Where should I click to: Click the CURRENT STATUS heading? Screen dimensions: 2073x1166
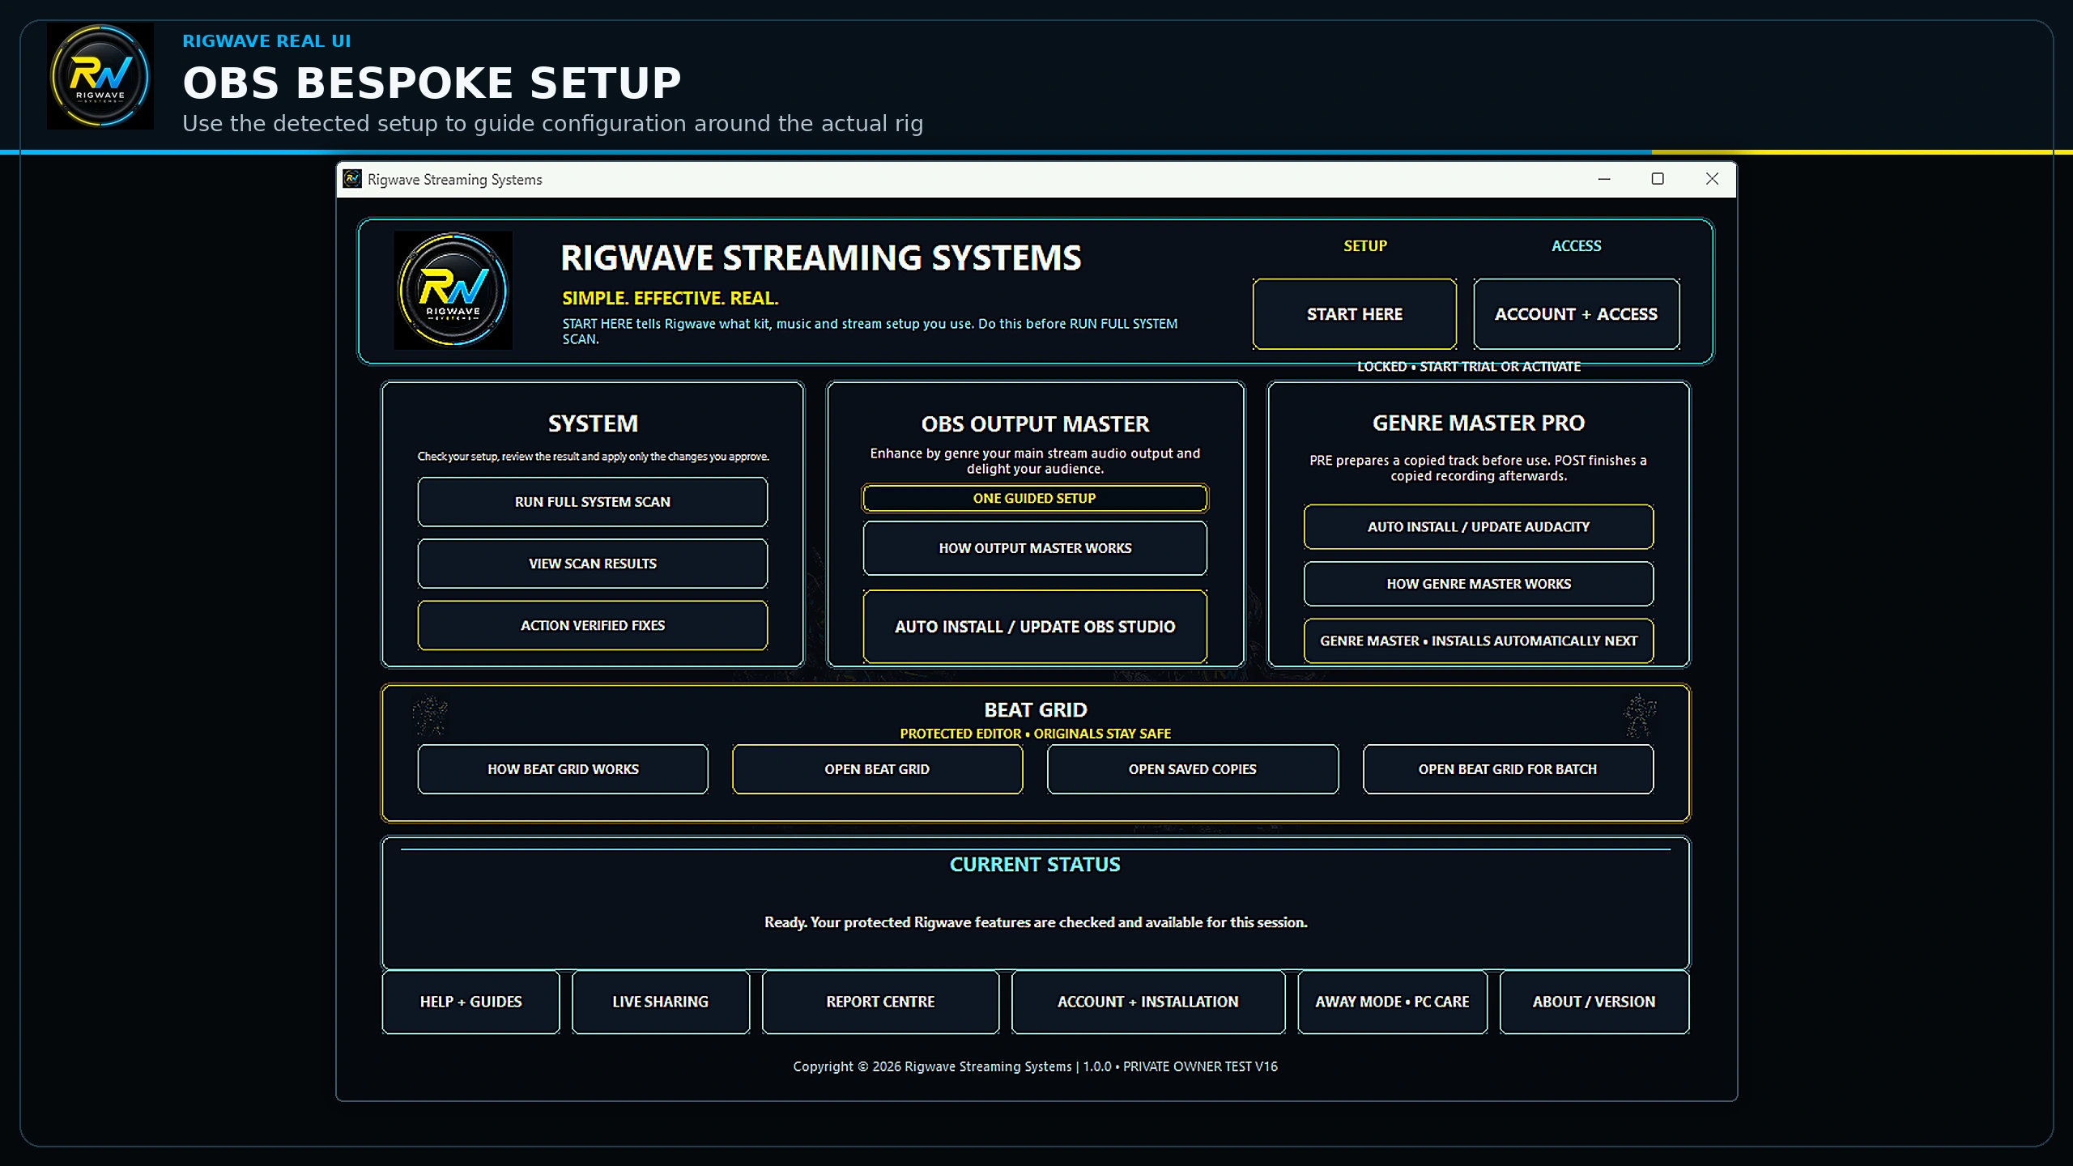(x=1035, y=865)
